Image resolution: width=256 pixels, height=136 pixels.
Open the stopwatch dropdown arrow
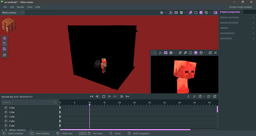pos(204,97)
